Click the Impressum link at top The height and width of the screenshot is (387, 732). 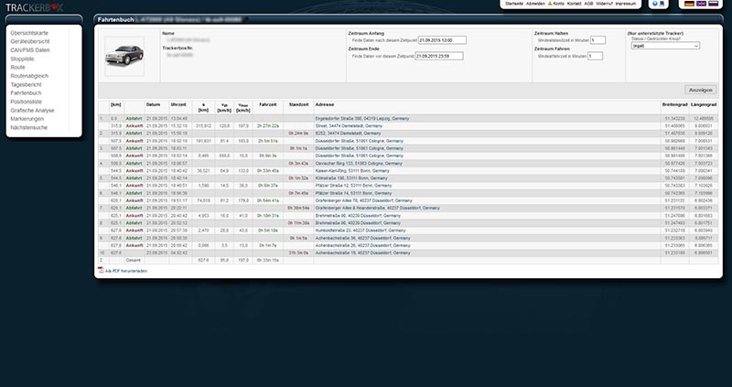tap(626, 4)
